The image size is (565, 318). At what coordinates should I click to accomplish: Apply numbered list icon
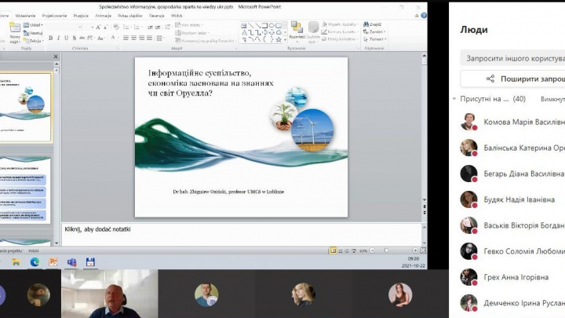click(x=137, y=27)
